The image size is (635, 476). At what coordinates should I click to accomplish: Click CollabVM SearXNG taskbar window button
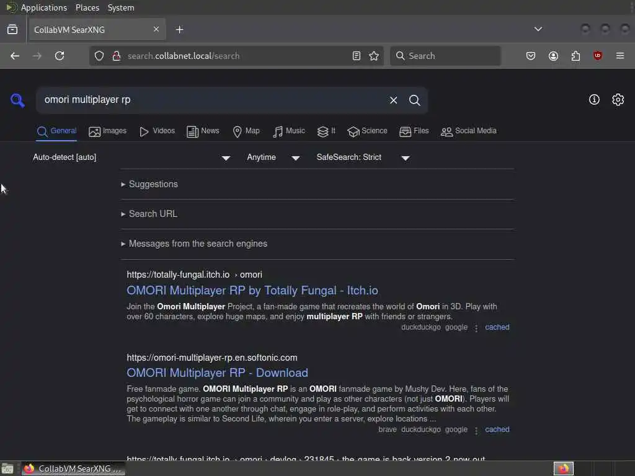[x=73, y=469]
